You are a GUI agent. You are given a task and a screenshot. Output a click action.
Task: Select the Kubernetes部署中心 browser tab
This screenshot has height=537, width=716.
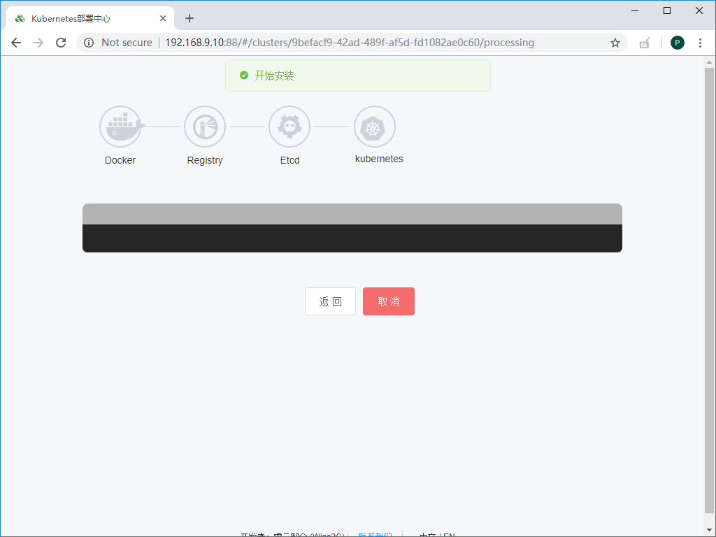[x=90, y=19]
